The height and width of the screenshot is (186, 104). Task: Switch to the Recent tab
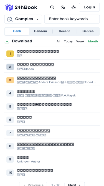pyautogui.click(x=64, y=31)
